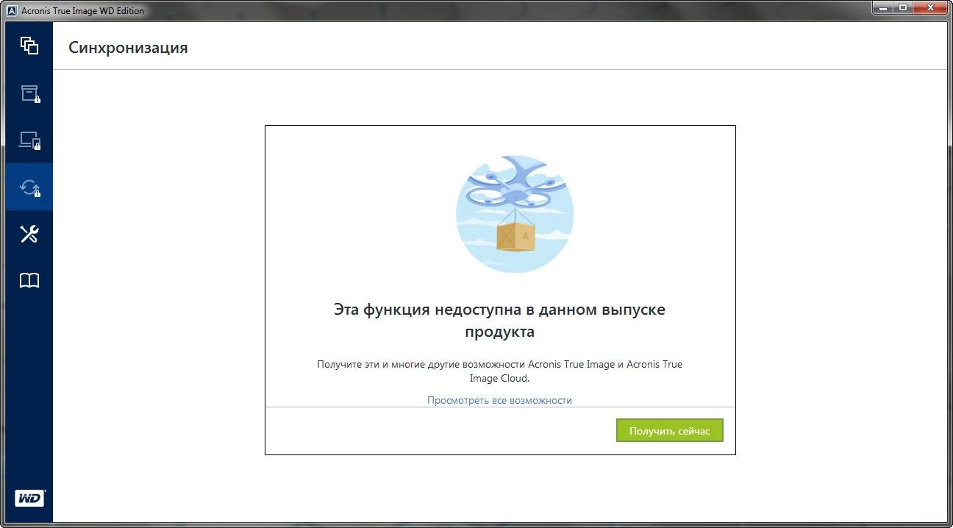The image size is (953, 528).
Task: Click the 'Эта функция недоступна' heading text
Action: pyautogui.click(x=499, y=321)
